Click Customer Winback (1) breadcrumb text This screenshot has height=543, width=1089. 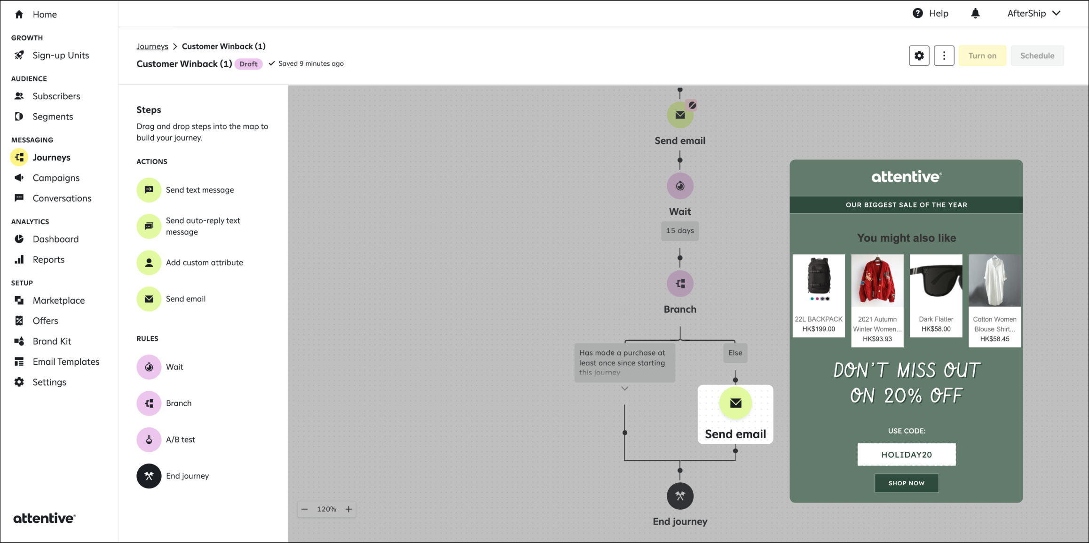click(224, 46)
